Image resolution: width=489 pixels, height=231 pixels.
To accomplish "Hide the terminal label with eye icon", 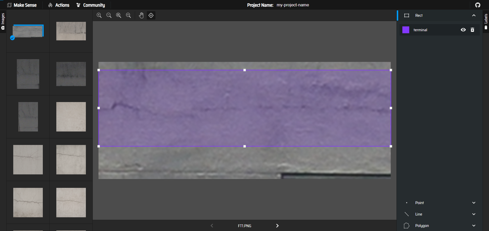I will (463, 30).
